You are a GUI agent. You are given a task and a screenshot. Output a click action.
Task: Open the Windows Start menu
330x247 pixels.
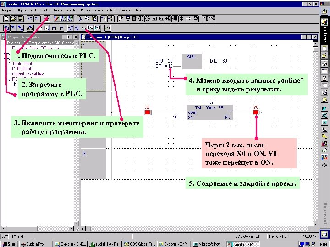coord(9,244)
